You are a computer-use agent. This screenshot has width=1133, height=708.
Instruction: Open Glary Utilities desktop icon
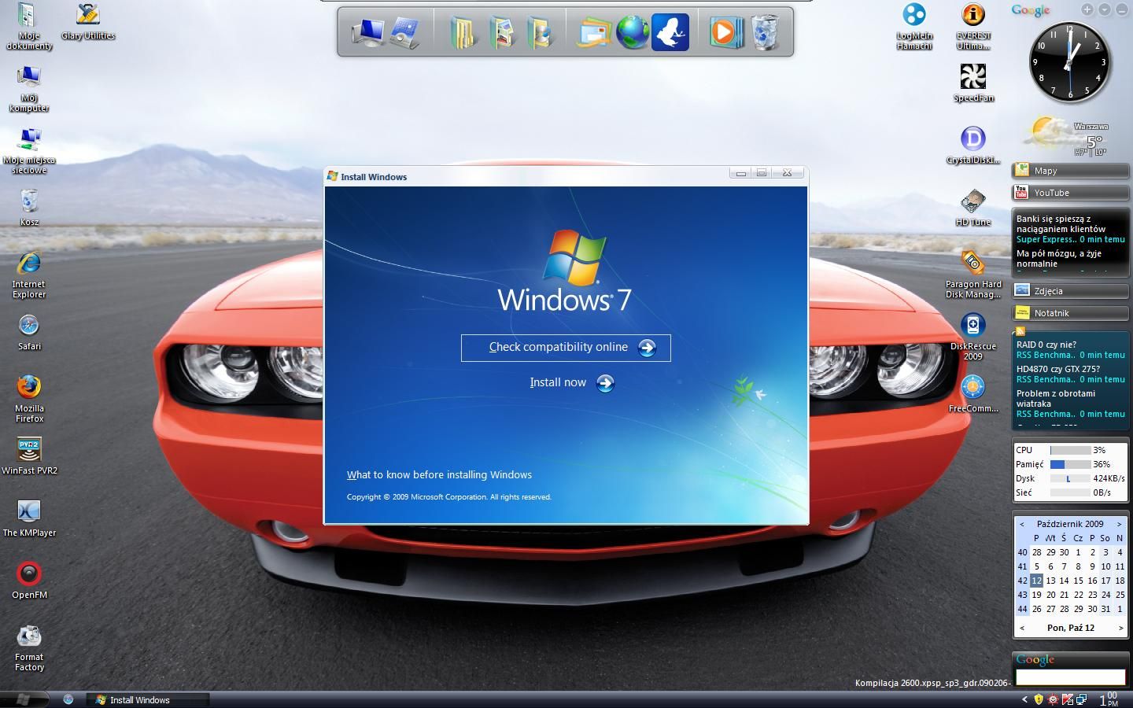point(88,21)
